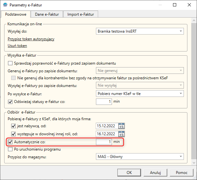Viewport: 197px width, 180px height.
Task: Expand 'Wysyłaj do' dropdown with Bramka testowa
Action: click(140, 31)
